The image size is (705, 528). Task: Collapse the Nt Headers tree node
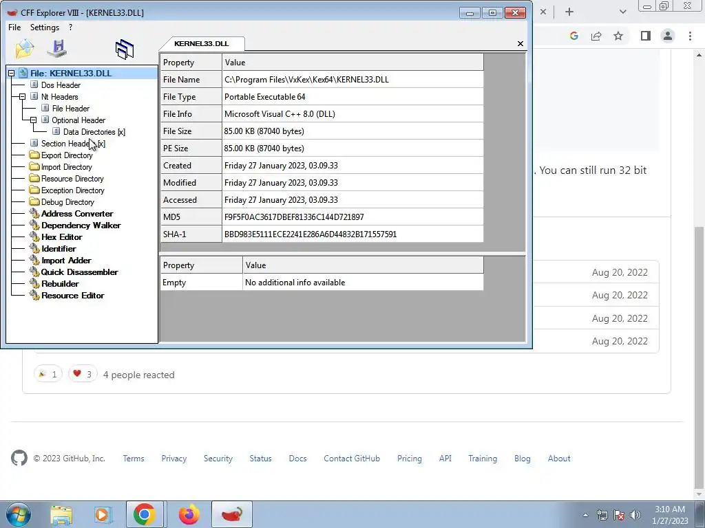[x=22, y=96]
